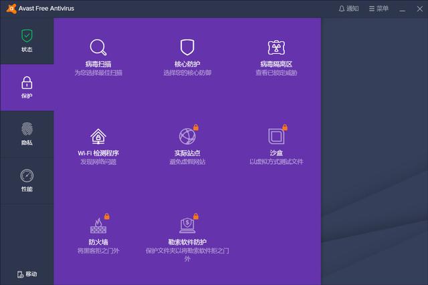This screenshot has width=428, height=285.
Task: Close the Avast window
Action: click(x=420, y=9)
